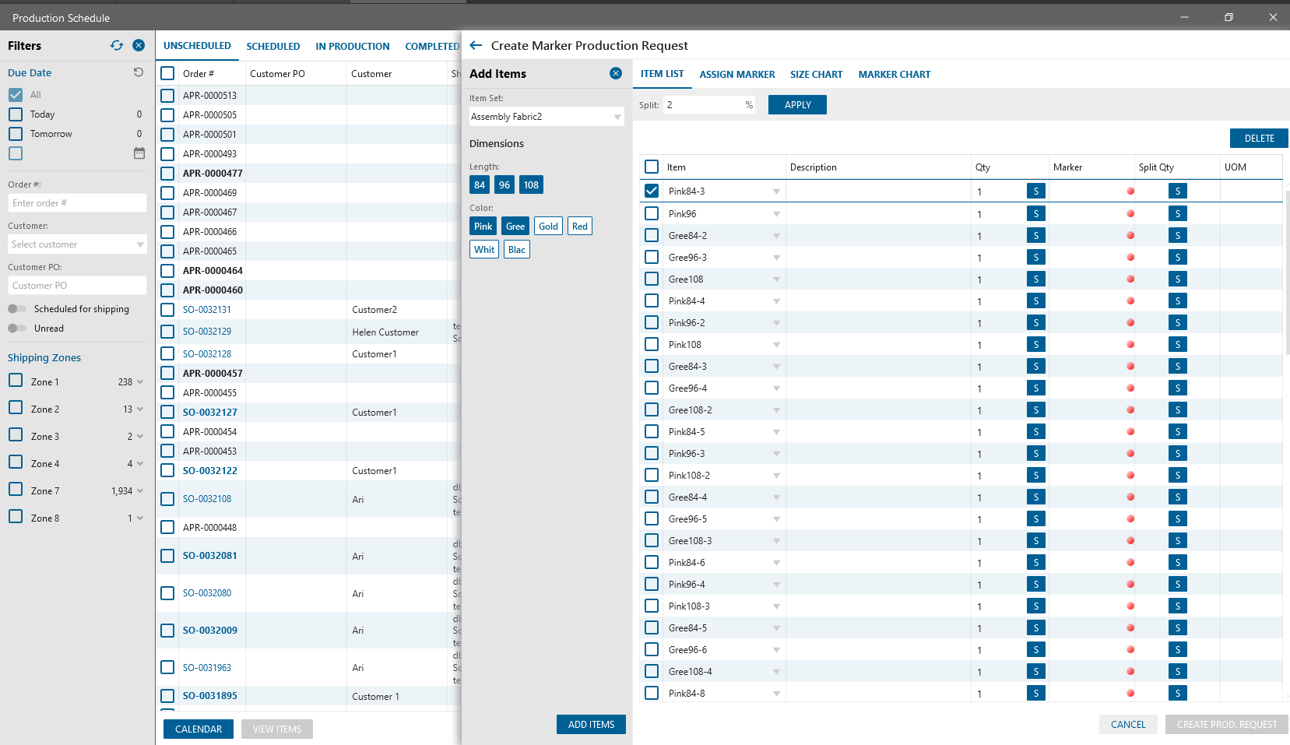Toggle Scheduled for shipping switch
This screenshot has height=745, width=1290.
pos(17,309)
